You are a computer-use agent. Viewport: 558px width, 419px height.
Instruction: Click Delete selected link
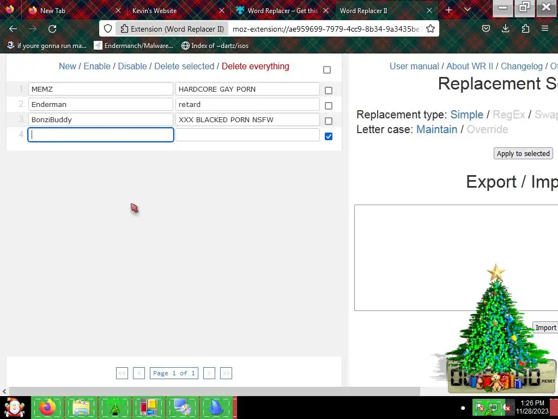click(184, 66)
